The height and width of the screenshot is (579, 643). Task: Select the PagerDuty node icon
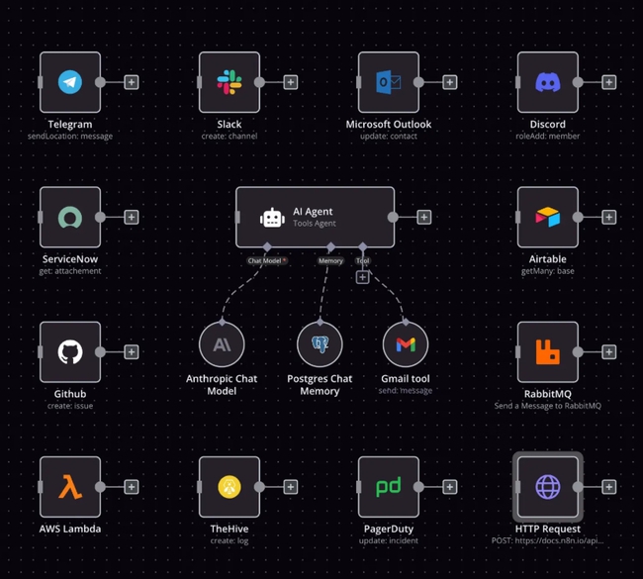click(389, 487)
